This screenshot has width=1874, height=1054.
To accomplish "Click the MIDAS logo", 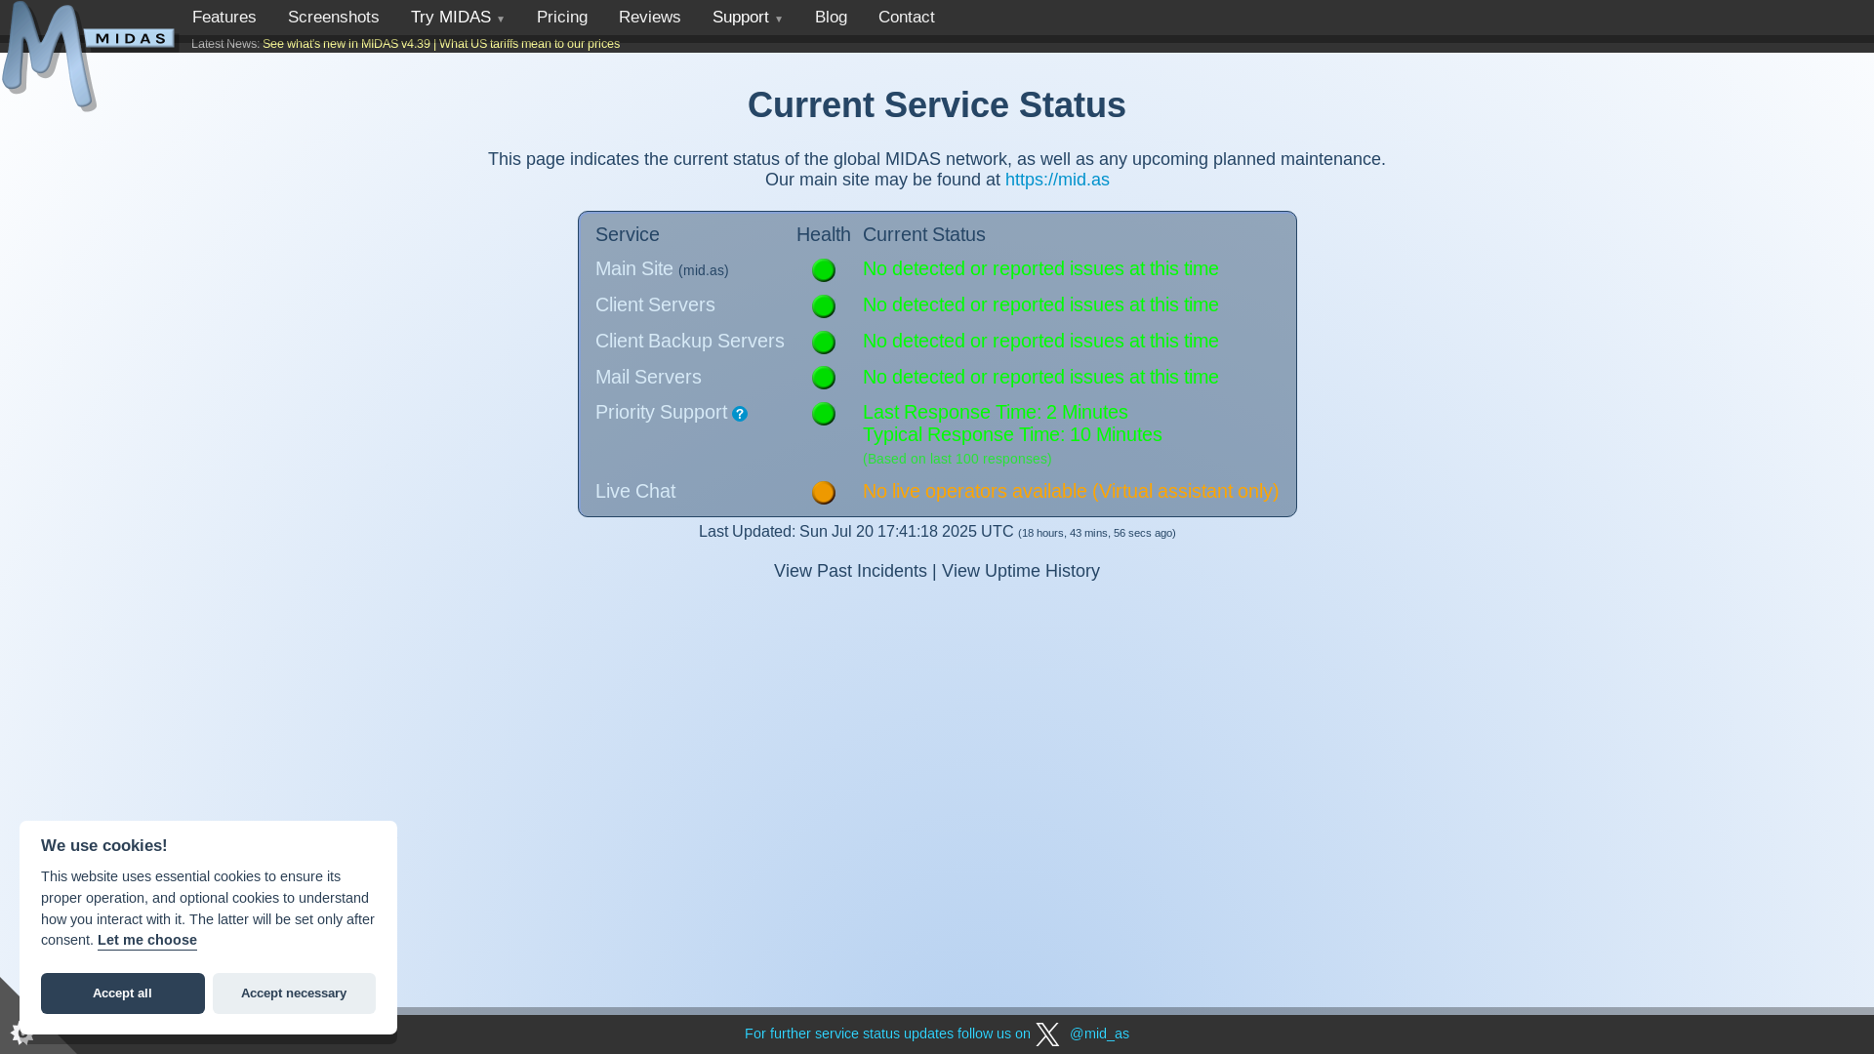I will click(x=87, y=56).
